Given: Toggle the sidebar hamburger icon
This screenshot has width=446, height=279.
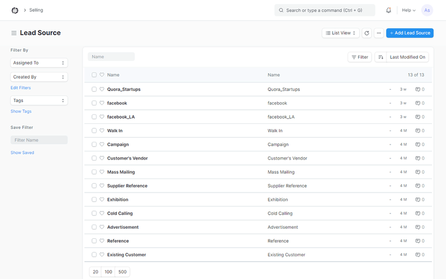Looking at the screenshot, I should point(14,33).
